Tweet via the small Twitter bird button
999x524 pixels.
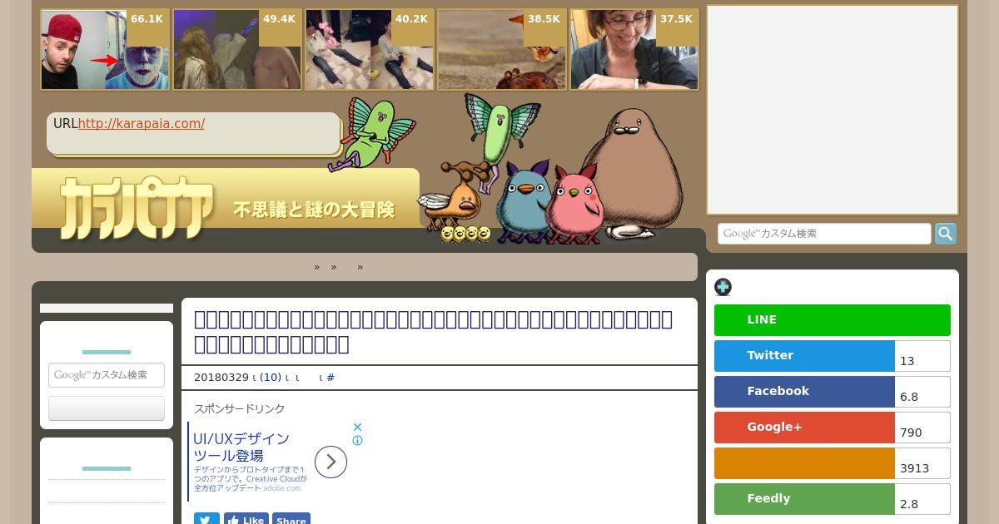(206, 520)
